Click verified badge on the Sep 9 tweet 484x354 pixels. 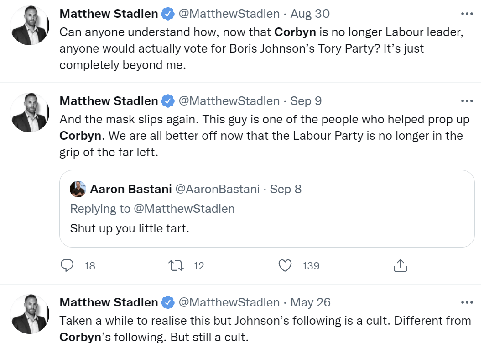pyautogui.click(x=168, y=100)
